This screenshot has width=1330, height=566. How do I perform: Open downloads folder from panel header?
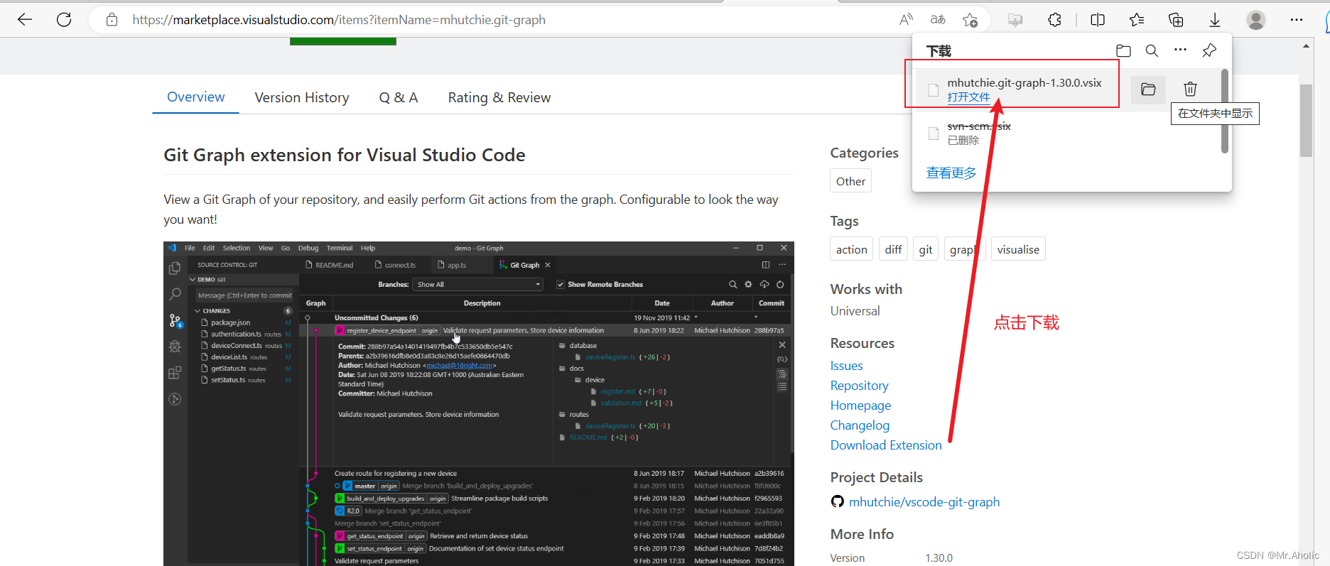coord(1123,50)
